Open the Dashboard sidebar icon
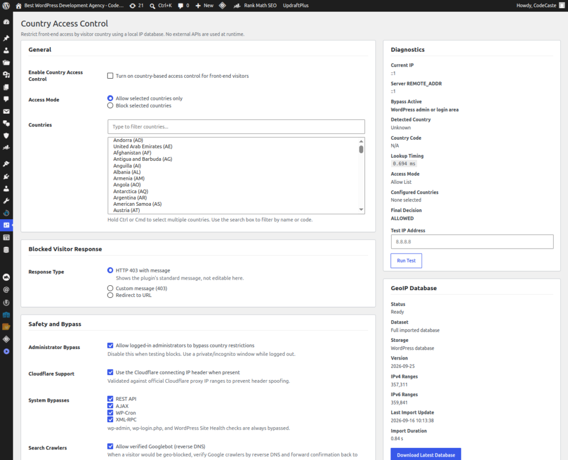This screenshot has height=460, width=568. (6, 22)
